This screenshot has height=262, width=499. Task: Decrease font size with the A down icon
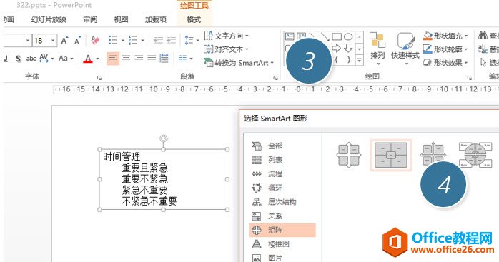(x=78, y=41)
